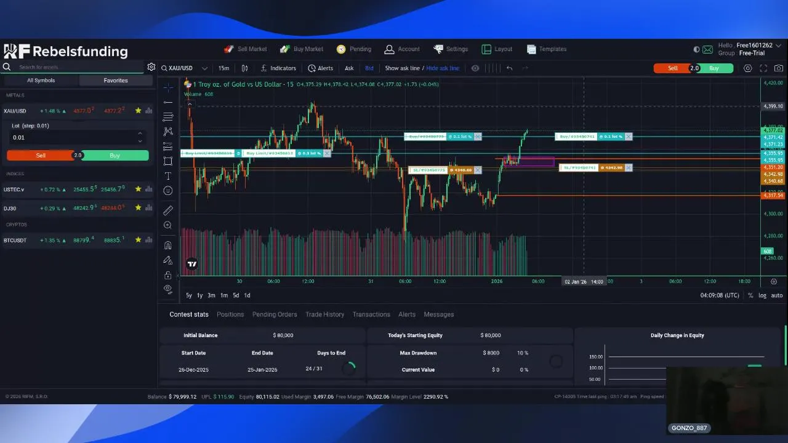
Task: Adjust the lot size stepper arrows
Action: point(140,137)
